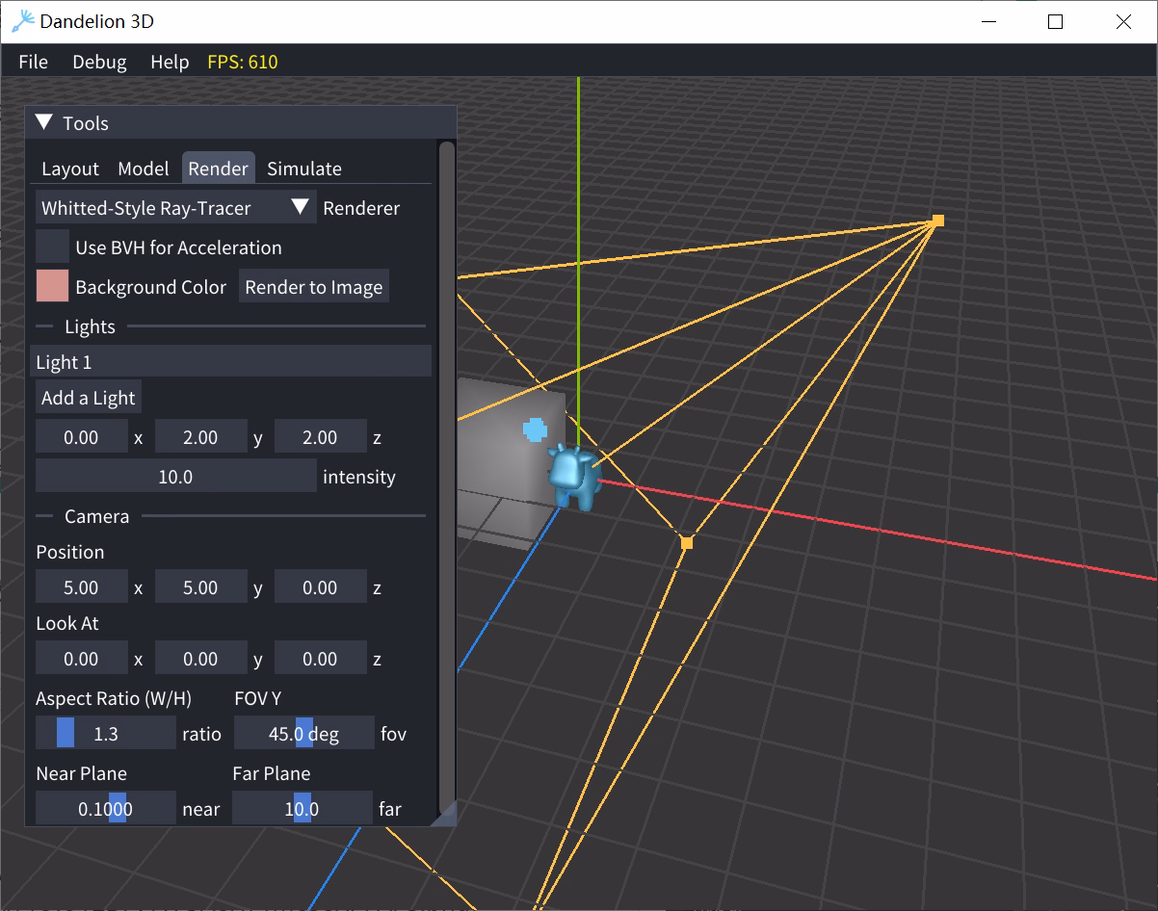Edit camera Look At z field

tap(320, 659)
